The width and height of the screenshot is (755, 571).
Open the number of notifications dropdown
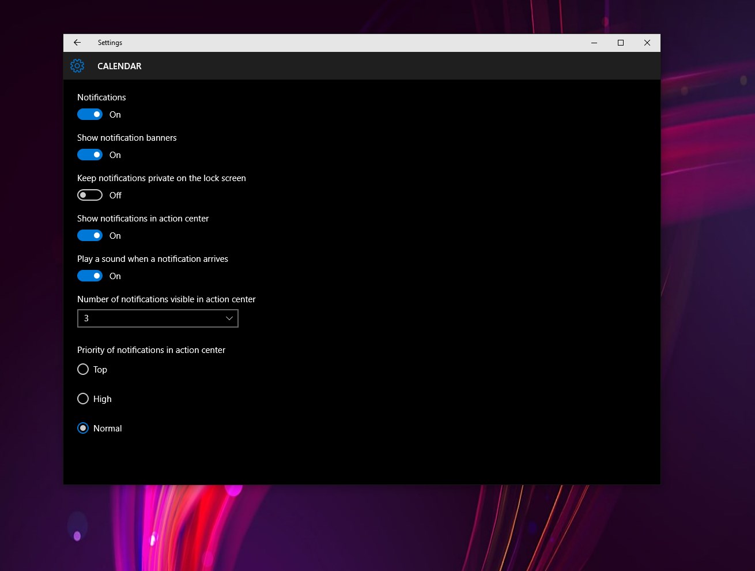pos(157,318)
